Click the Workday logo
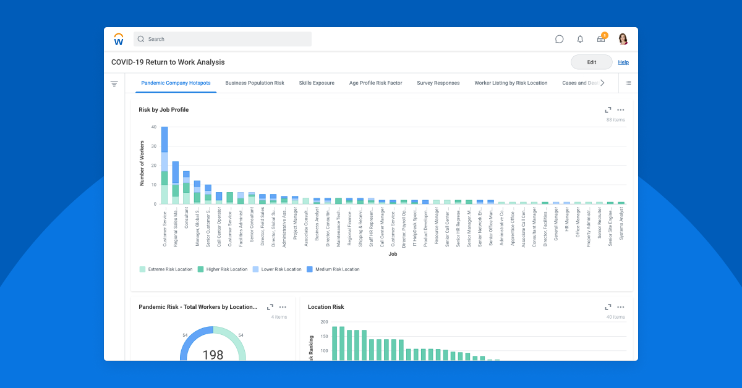 pyautogui.click(x=118, y=38)
